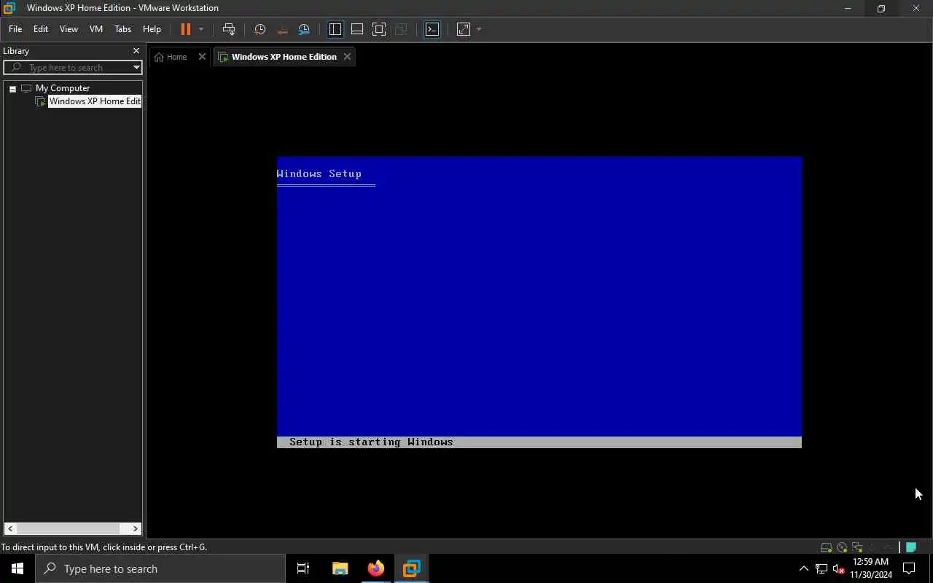Click the stretch guest display icon

click(x=464, y=29)
